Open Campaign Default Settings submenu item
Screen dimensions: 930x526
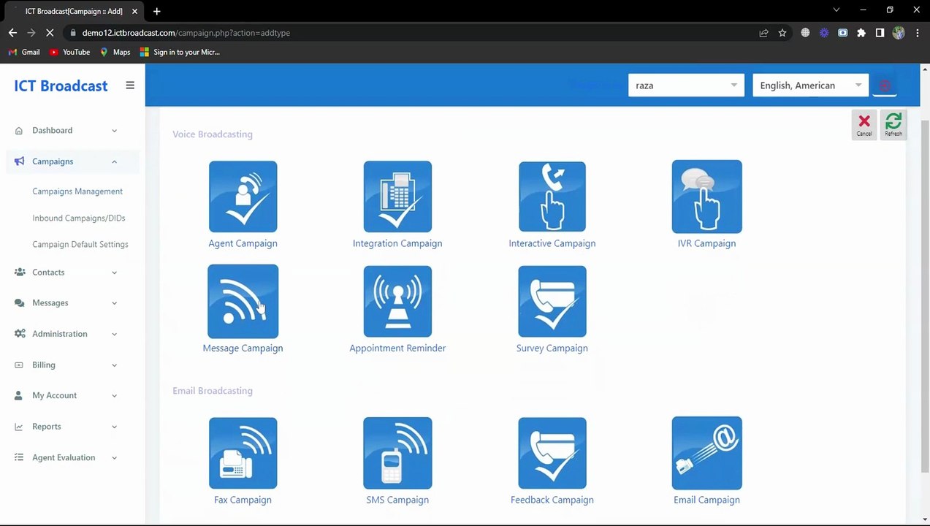tap(80, 245)
